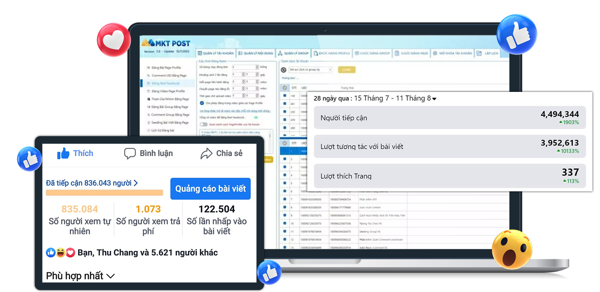
Task: Open the 500 acc account group dropdown
Action: click(x=310, y=70)
